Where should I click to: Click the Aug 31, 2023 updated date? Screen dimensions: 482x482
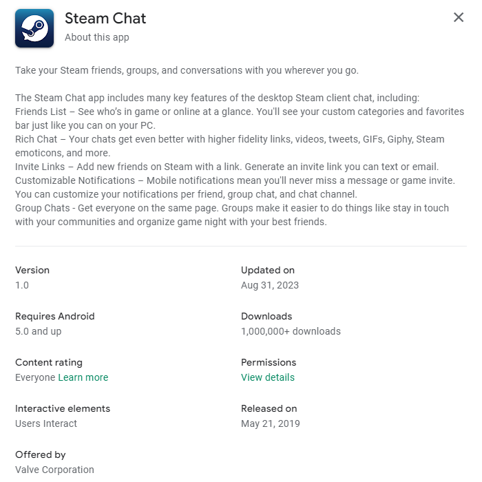(270, 285)
